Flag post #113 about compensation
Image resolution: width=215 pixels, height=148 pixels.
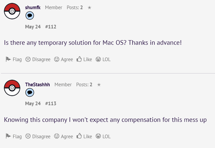[14, 136]
